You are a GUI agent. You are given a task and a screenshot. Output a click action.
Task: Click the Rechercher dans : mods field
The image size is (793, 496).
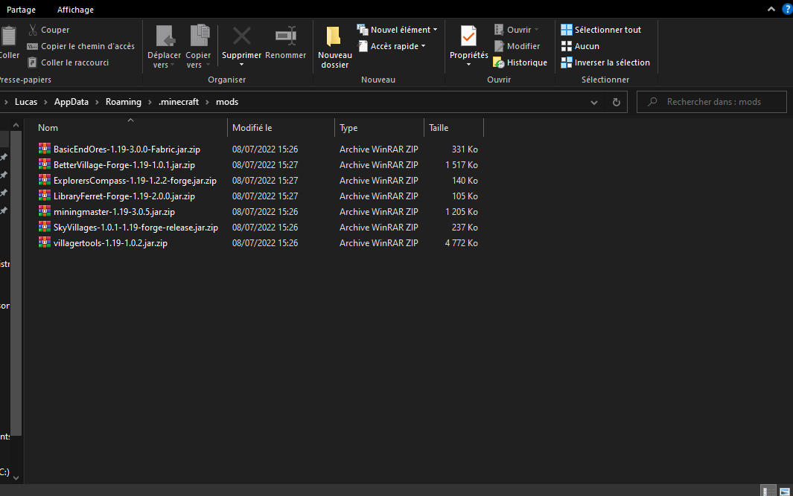[x=712, y=102]
